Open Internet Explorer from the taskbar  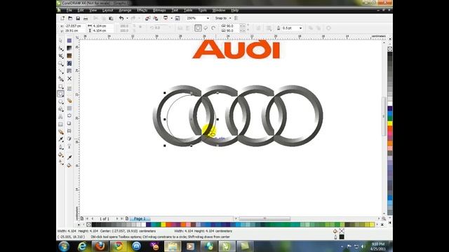pyautogui.click(x=82, y=246)
